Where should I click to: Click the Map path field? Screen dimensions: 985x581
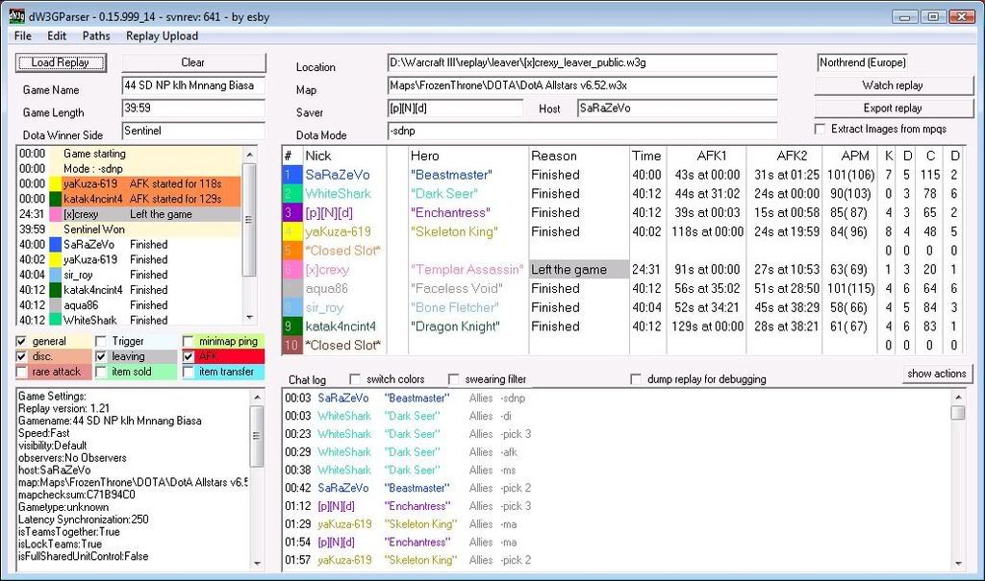point(582,85)
